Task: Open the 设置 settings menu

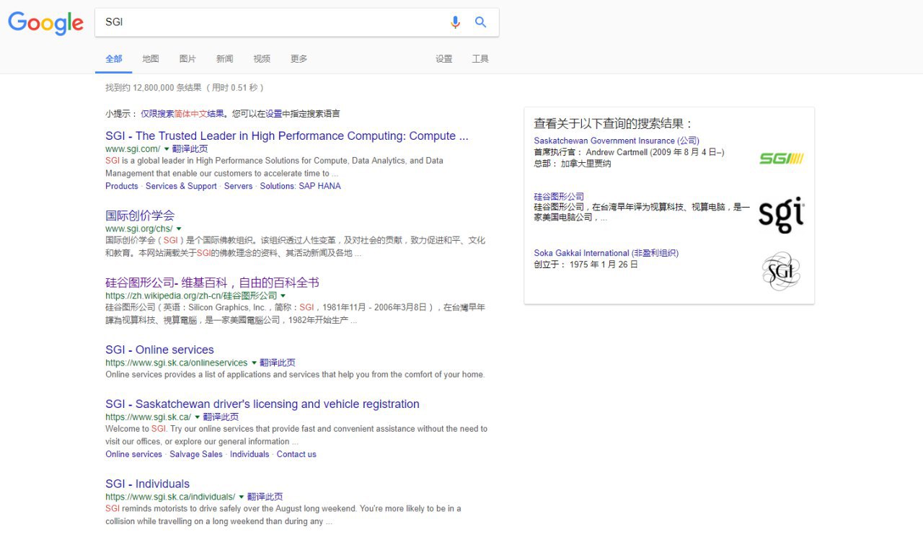Action: click(x=443, y=59)
